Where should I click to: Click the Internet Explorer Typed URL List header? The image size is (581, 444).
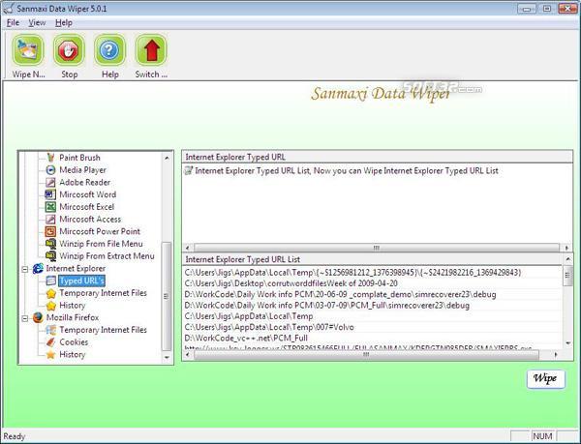coord(373,259)
